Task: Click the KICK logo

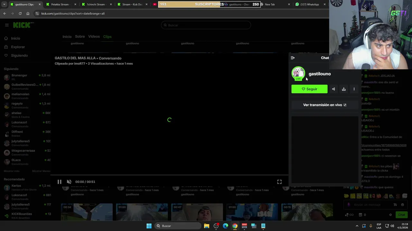Action: (x=23, y=25)
